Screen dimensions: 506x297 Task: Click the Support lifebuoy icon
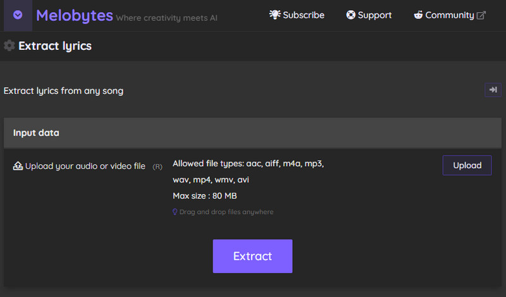350,15
